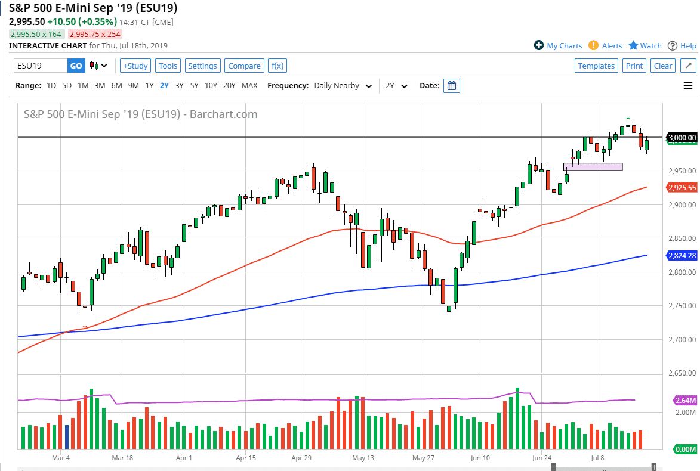This screenshot has width=700, height=471.
Task: Click the Alerts warning icon
Action: pyautogui.click(x=593, y=45)
